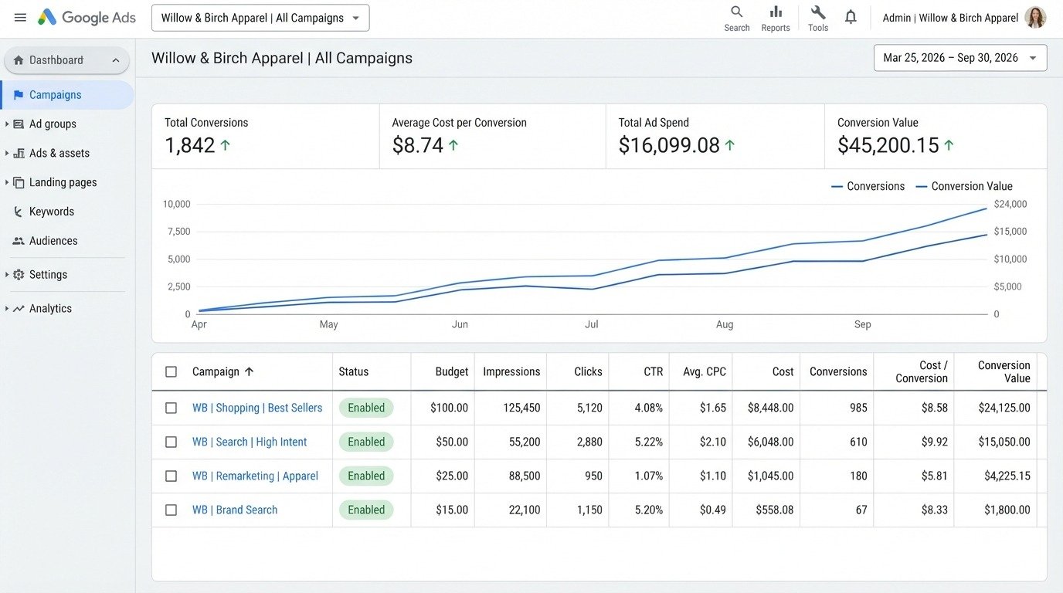Click the Google Ads logo
The image size is (1063, 593).
point(87,18)
